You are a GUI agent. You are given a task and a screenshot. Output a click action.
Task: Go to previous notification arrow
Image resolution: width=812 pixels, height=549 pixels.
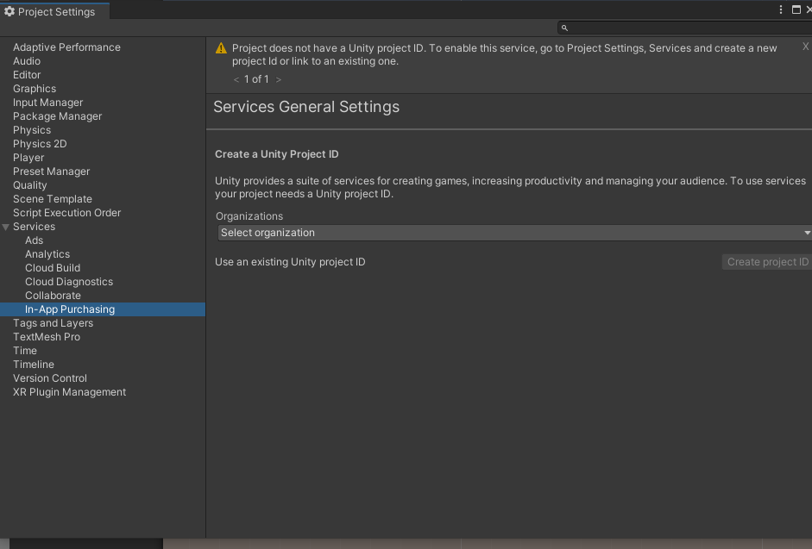coord(236,79)
